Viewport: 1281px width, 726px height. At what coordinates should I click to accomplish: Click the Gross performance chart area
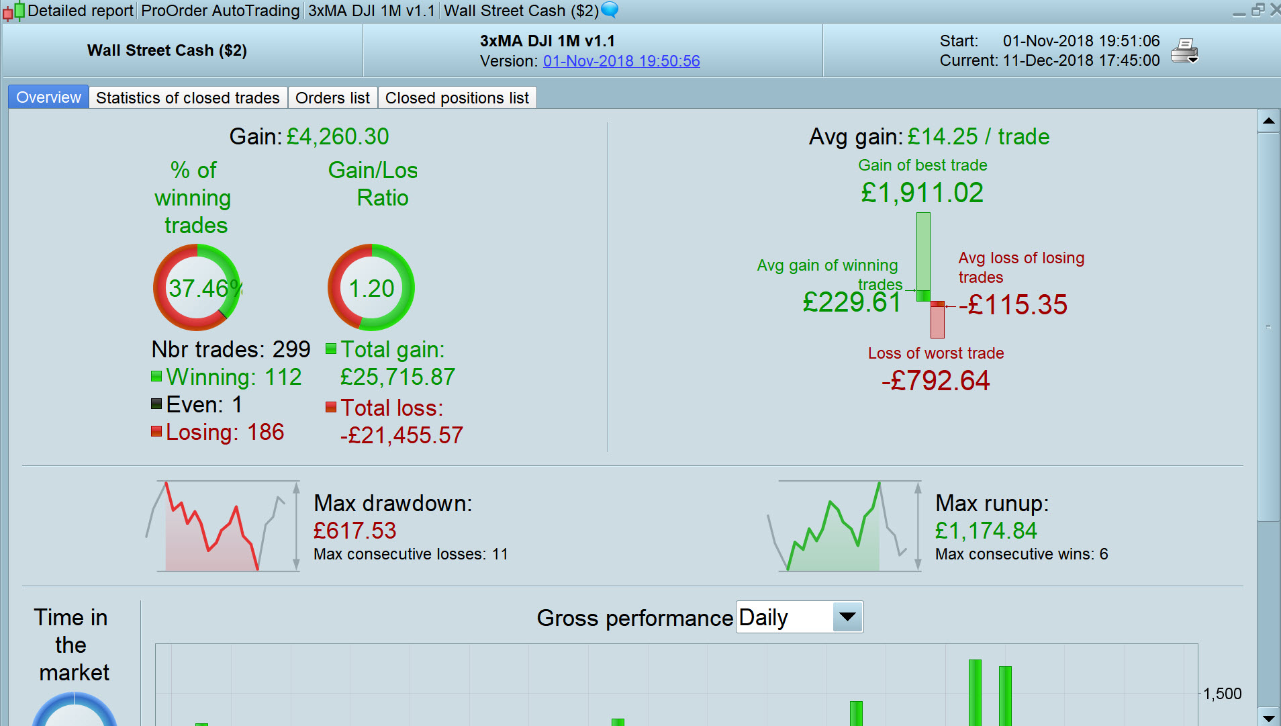point(677,684)
